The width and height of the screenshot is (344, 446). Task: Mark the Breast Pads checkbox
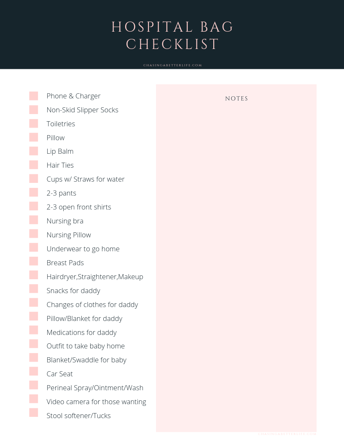click(x=34, y=261)
